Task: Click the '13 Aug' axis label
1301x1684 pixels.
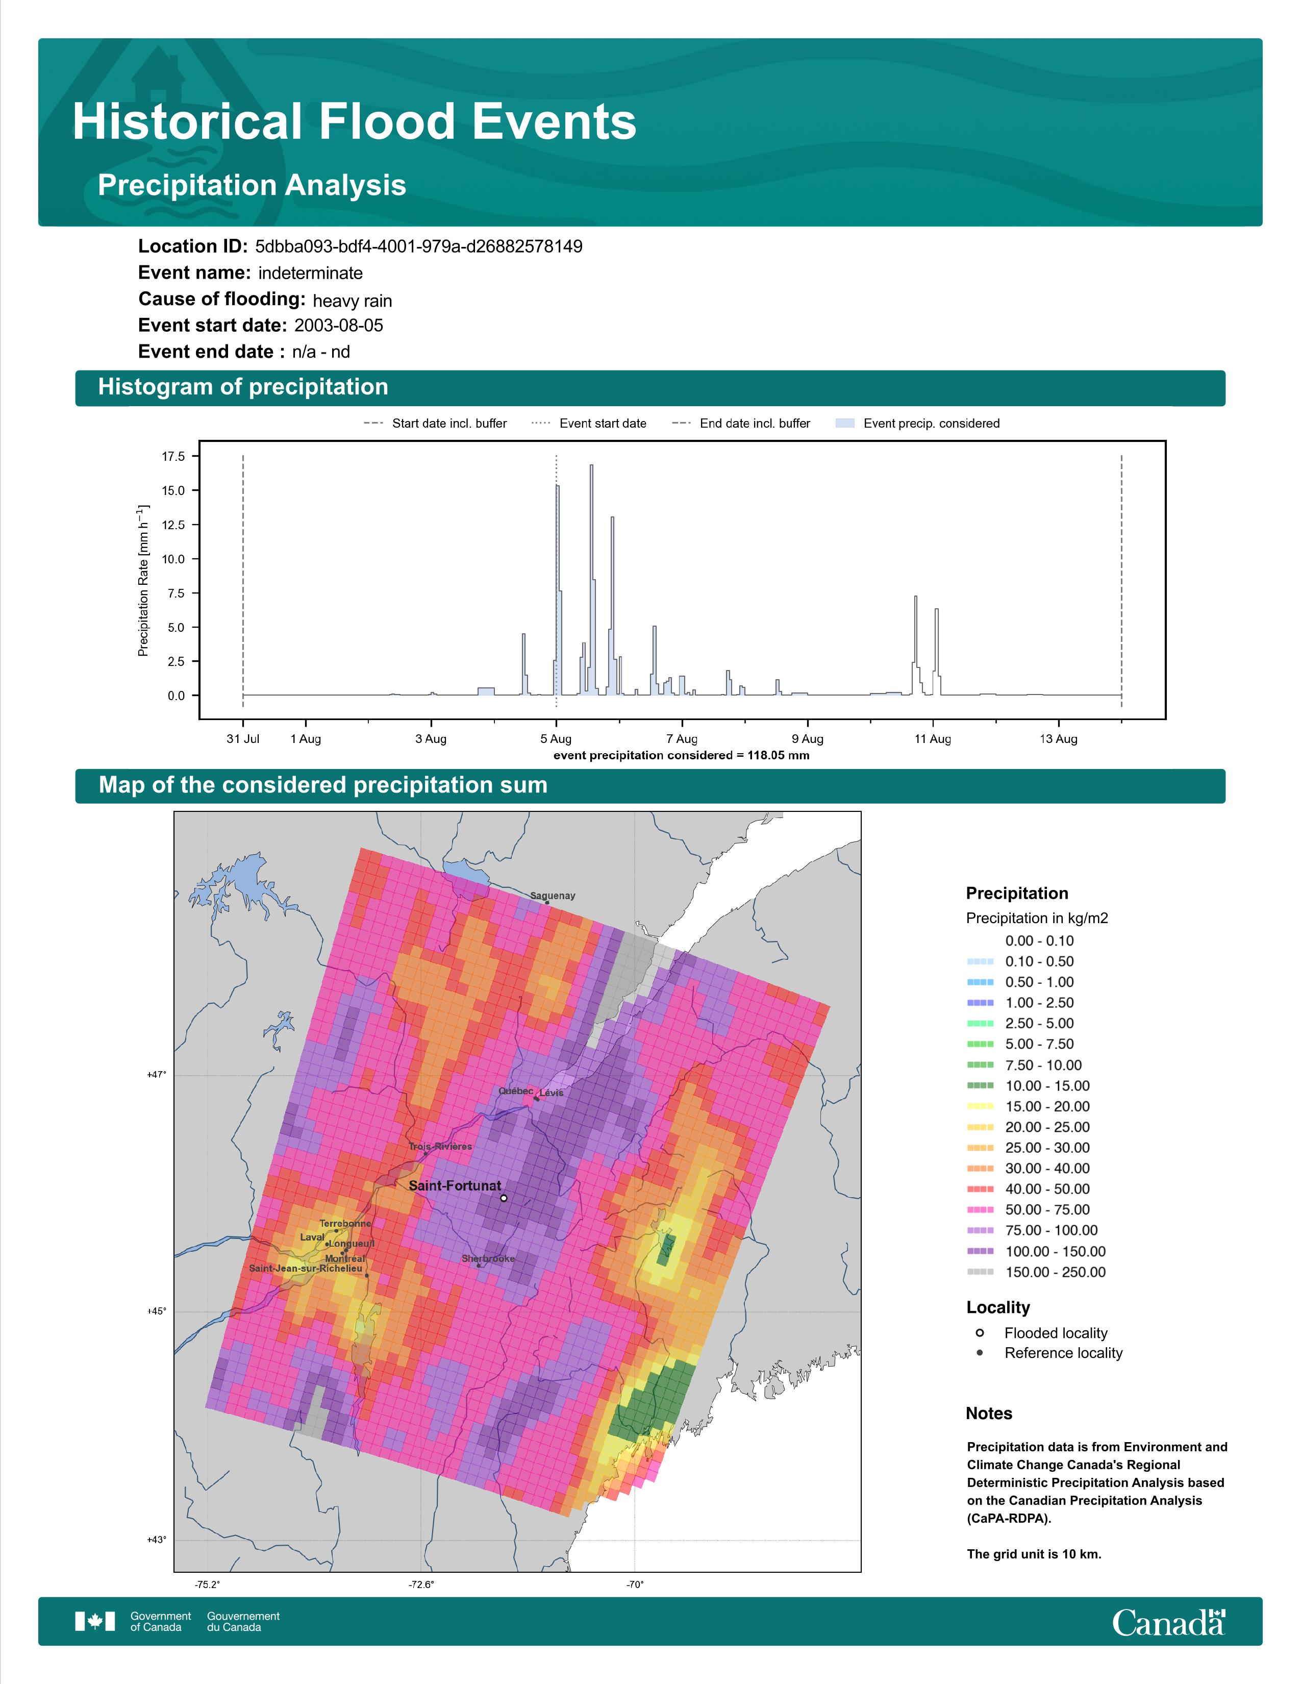Action: pos(1058,739)
